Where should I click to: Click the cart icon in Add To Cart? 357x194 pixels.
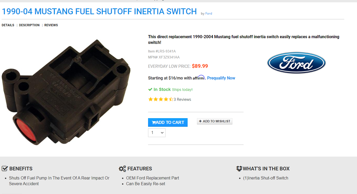coord(154,123)
